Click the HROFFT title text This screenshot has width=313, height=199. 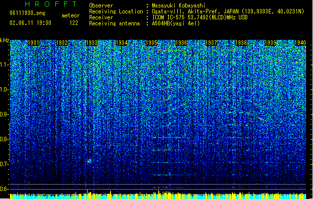coord(51,4)
